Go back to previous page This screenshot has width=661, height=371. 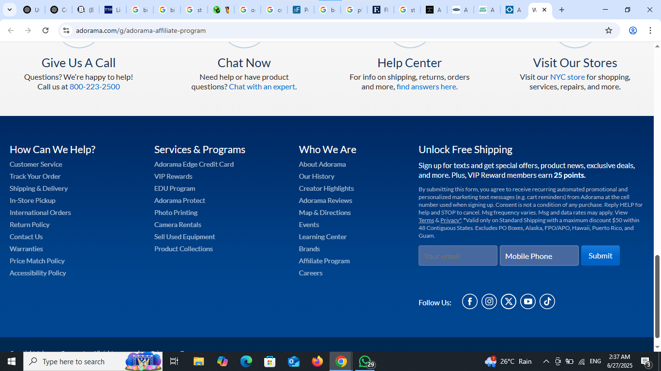[11, 30]
